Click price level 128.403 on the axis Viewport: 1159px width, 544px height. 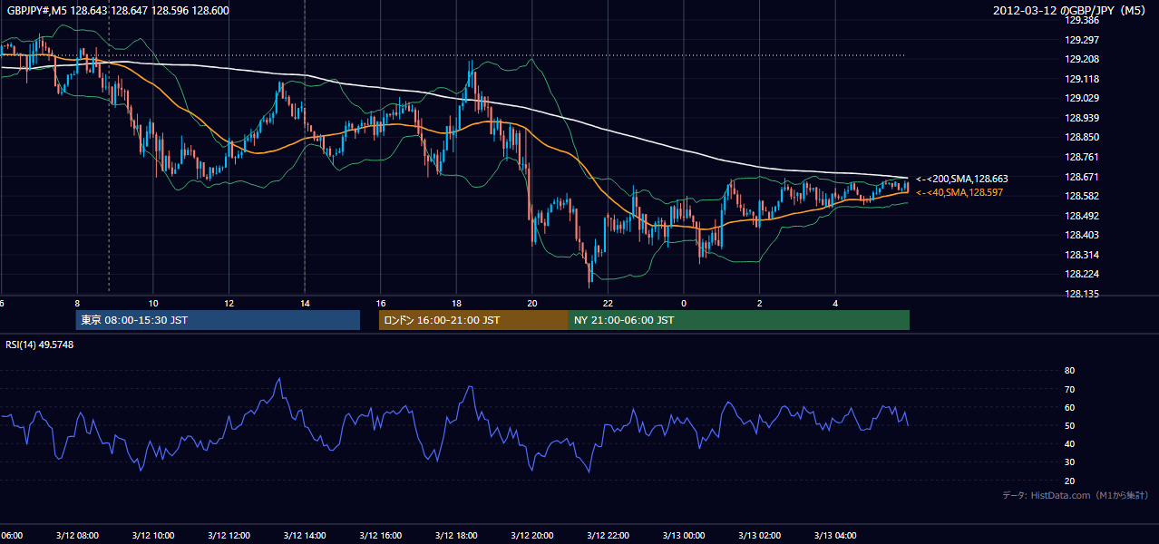pyautogui.click(x=1081, y=235)
